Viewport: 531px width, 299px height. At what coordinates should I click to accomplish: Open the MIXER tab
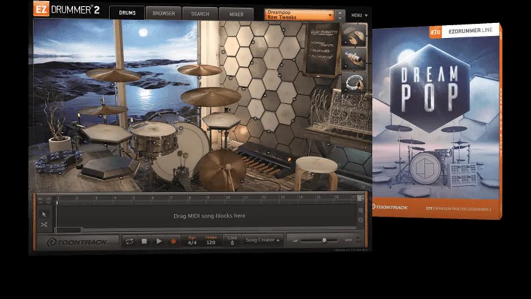click(236, 14)
